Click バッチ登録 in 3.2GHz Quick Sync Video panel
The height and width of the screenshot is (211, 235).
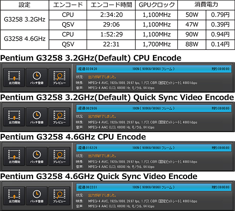pos(37,116)
